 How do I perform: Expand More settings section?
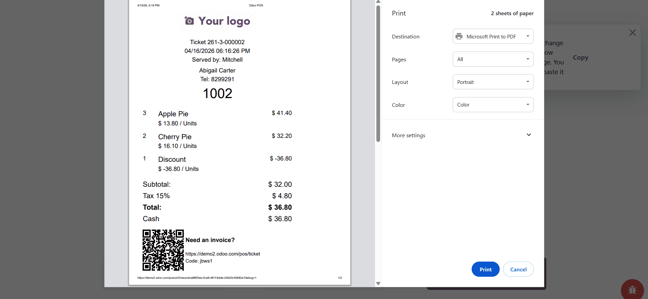463,135
